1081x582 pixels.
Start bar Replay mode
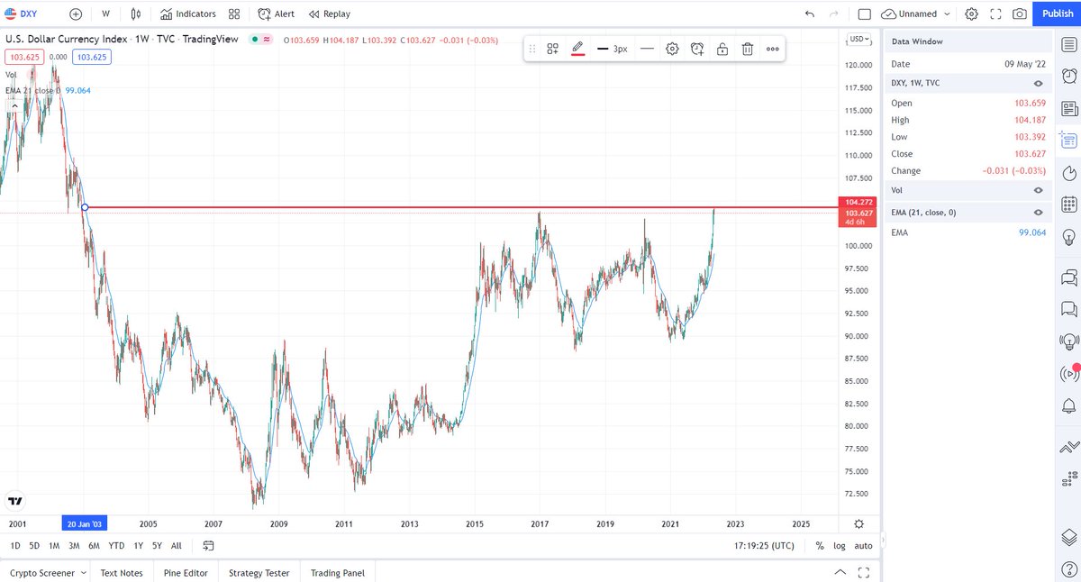coord(330,14)
